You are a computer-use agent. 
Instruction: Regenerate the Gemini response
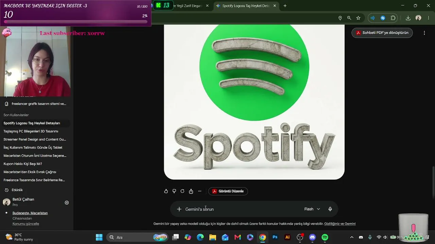(182, 191)
